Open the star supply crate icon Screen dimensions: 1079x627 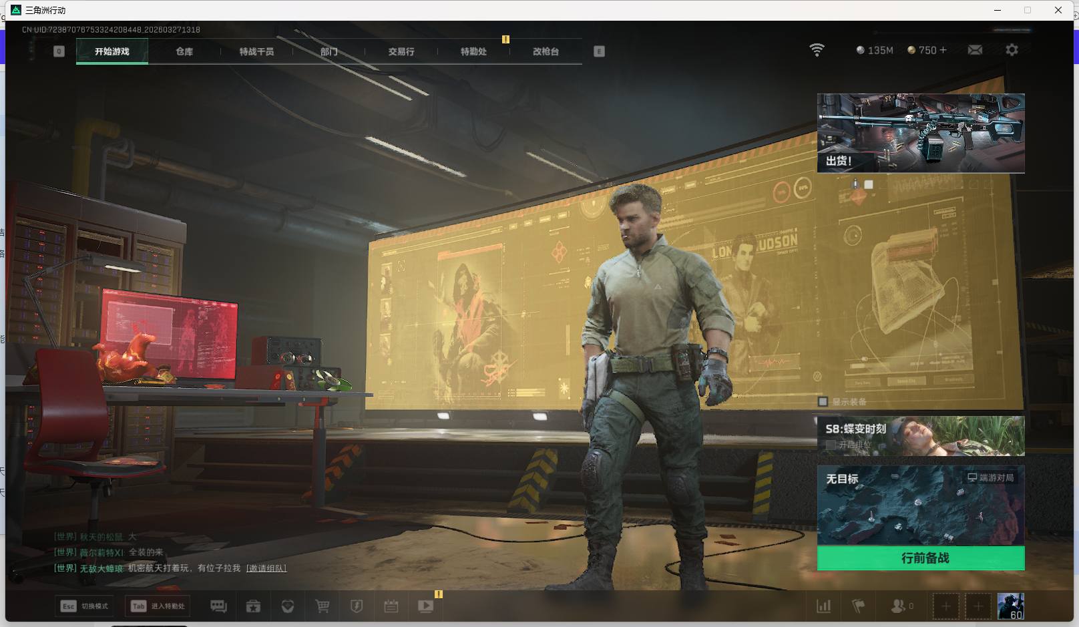(253, 606)
